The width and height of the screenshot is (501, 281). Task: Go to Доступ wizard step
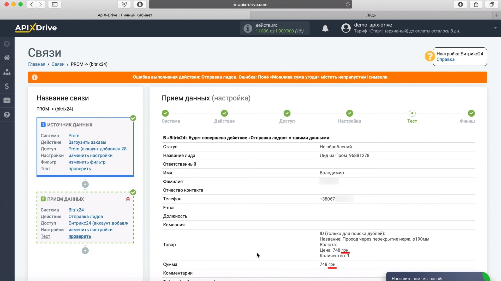tap(287, 117)
